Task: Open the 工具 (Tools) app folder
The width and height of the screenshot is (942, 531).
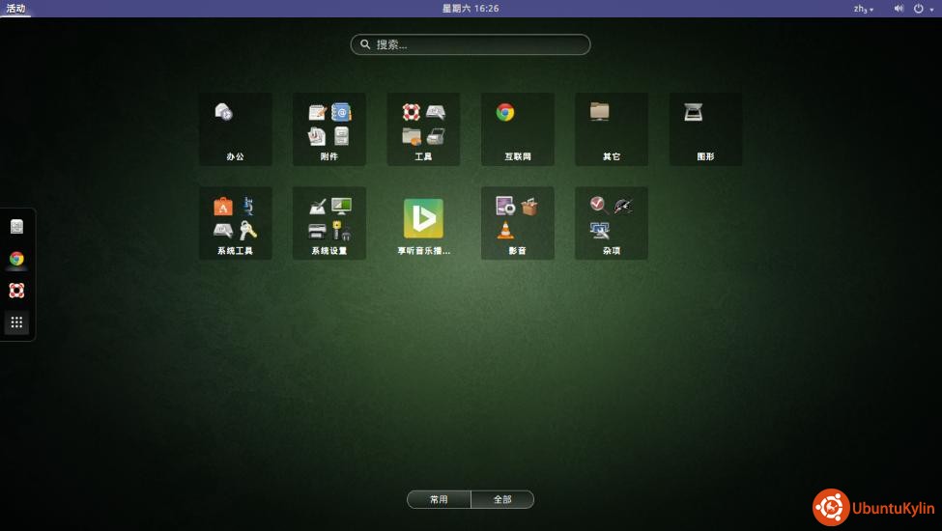Action: [423, 128]
